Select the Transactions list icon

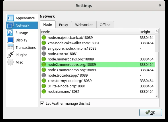(11, 47)
